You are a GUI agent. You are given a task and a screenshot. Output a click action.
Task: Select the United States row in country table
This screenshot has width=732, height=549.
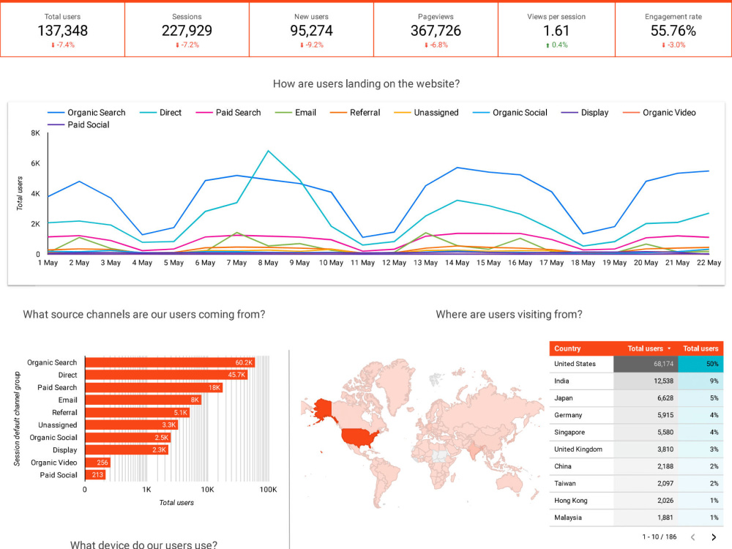[636, 364]
